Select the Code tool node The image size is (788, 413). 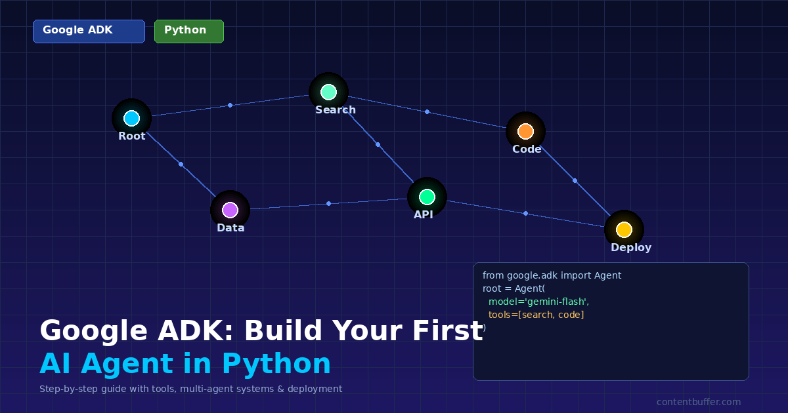point(526,130)
